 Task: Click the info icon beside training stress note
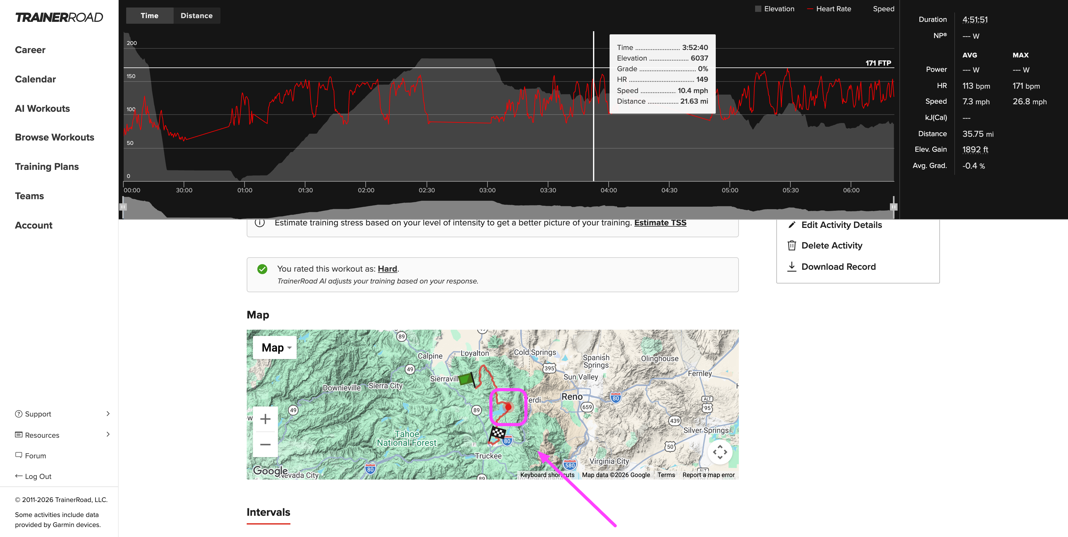pyautogui.click(x=260, y=223)
